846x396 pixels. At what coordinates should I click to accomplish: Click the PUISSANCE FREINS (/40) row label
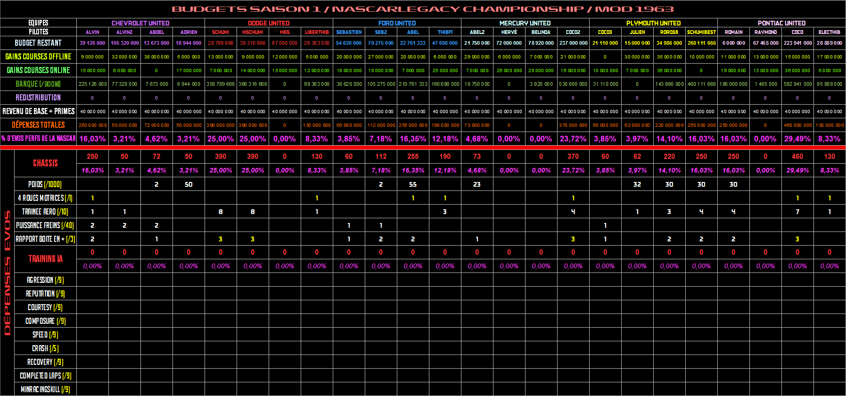pos(45,225)
